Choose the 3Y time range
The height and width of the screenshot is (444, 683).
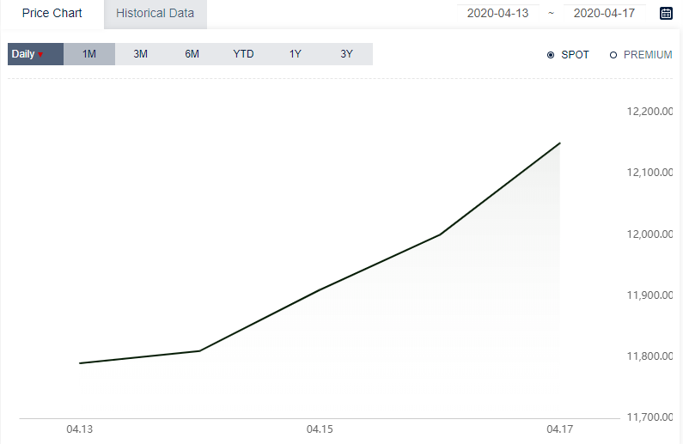347,54
